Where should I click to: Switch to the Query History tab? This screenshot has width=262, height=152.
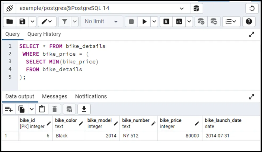click(44, 34)
